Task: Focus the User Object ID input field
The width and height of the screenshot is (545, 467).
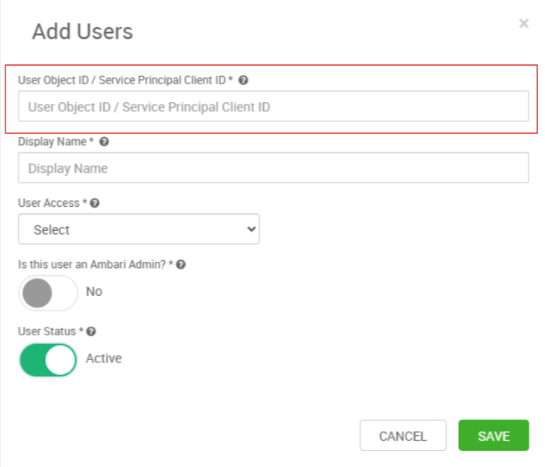Action: [273, 107]
